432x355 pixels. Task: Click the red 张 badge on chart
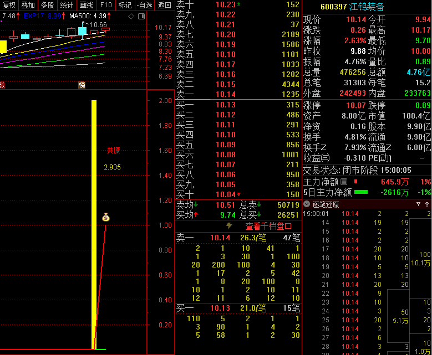tap(2, 85)
